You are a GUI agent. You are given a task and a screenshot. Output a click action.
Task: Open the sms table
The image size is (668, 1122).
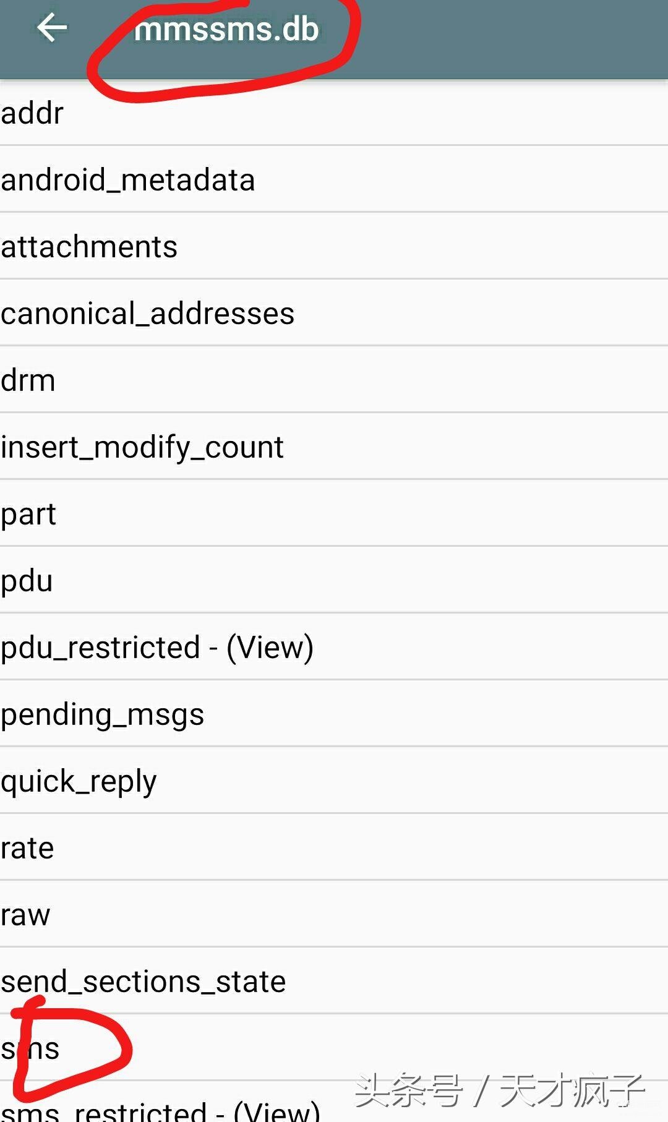point(334,1048)
